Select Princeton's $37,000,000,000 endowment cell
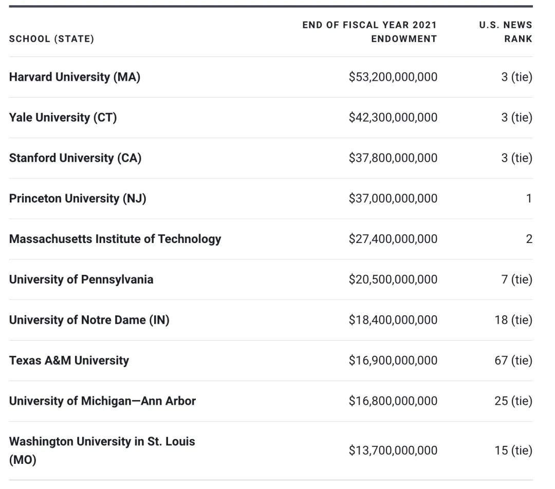The height and width of the screenshot is (489, 555). pyautogui.click(x=393, y=199)
